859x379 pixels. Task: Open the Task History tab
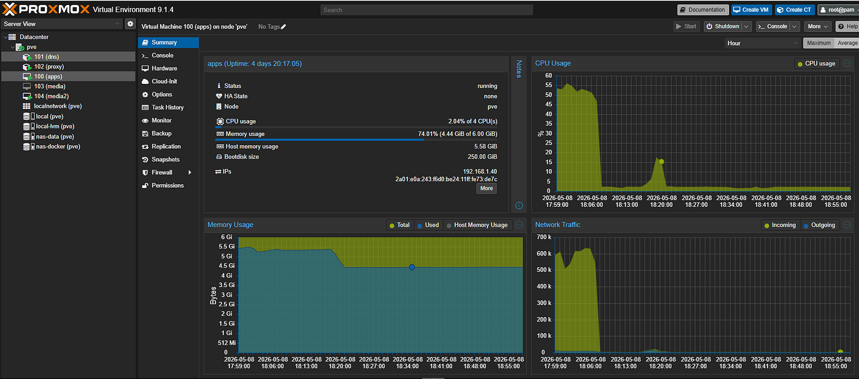pyautogui.click(x=168, y=107)
